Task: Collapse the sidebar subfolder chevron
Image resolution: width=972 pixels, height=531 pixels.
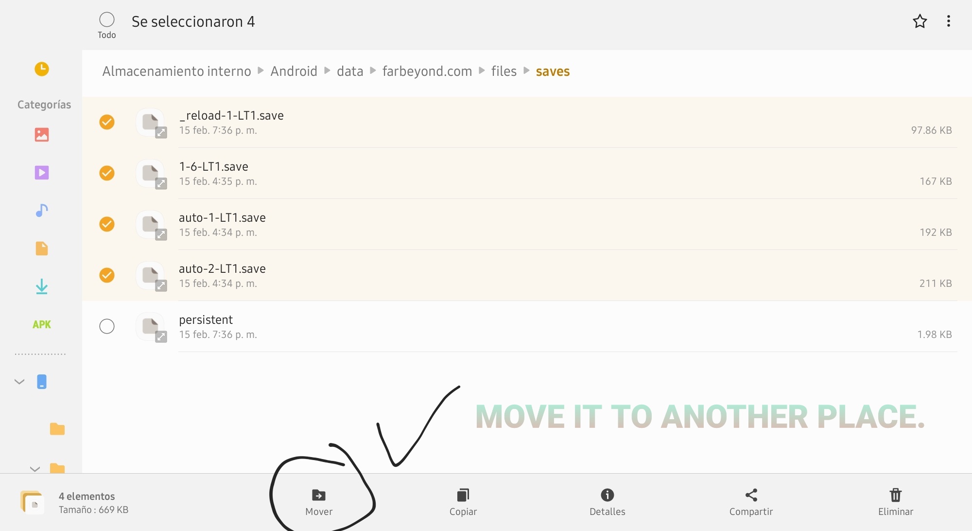Action: pyautogui.click(x=35, y=469)
